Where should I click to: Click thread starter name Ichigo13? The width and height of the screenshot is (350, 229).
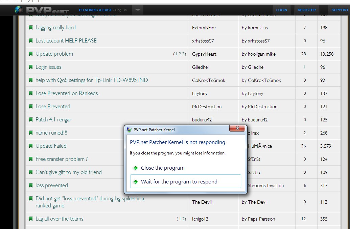coord(200,219)
